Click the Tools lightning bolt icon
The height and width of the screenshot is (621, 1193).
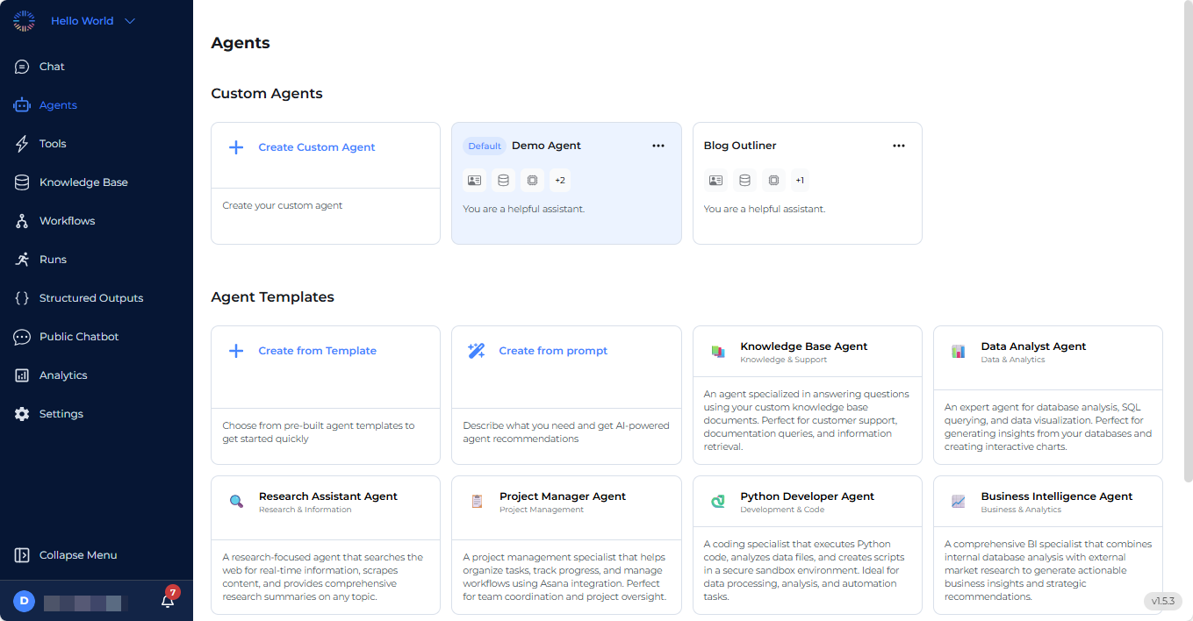pyautogui.click(x=22, y=144)
